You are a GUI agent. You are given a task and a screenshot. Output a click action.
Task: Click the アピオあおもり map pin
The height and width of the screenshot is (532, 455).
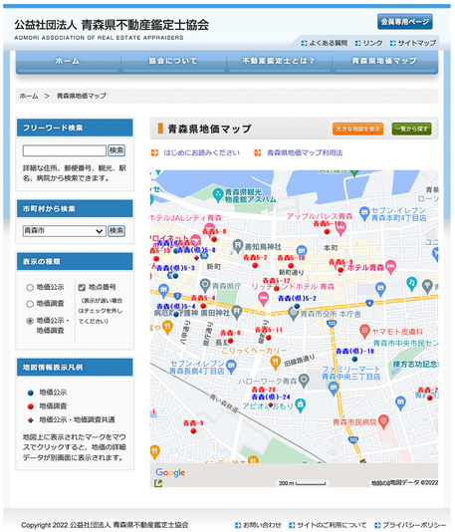[301, 405]
